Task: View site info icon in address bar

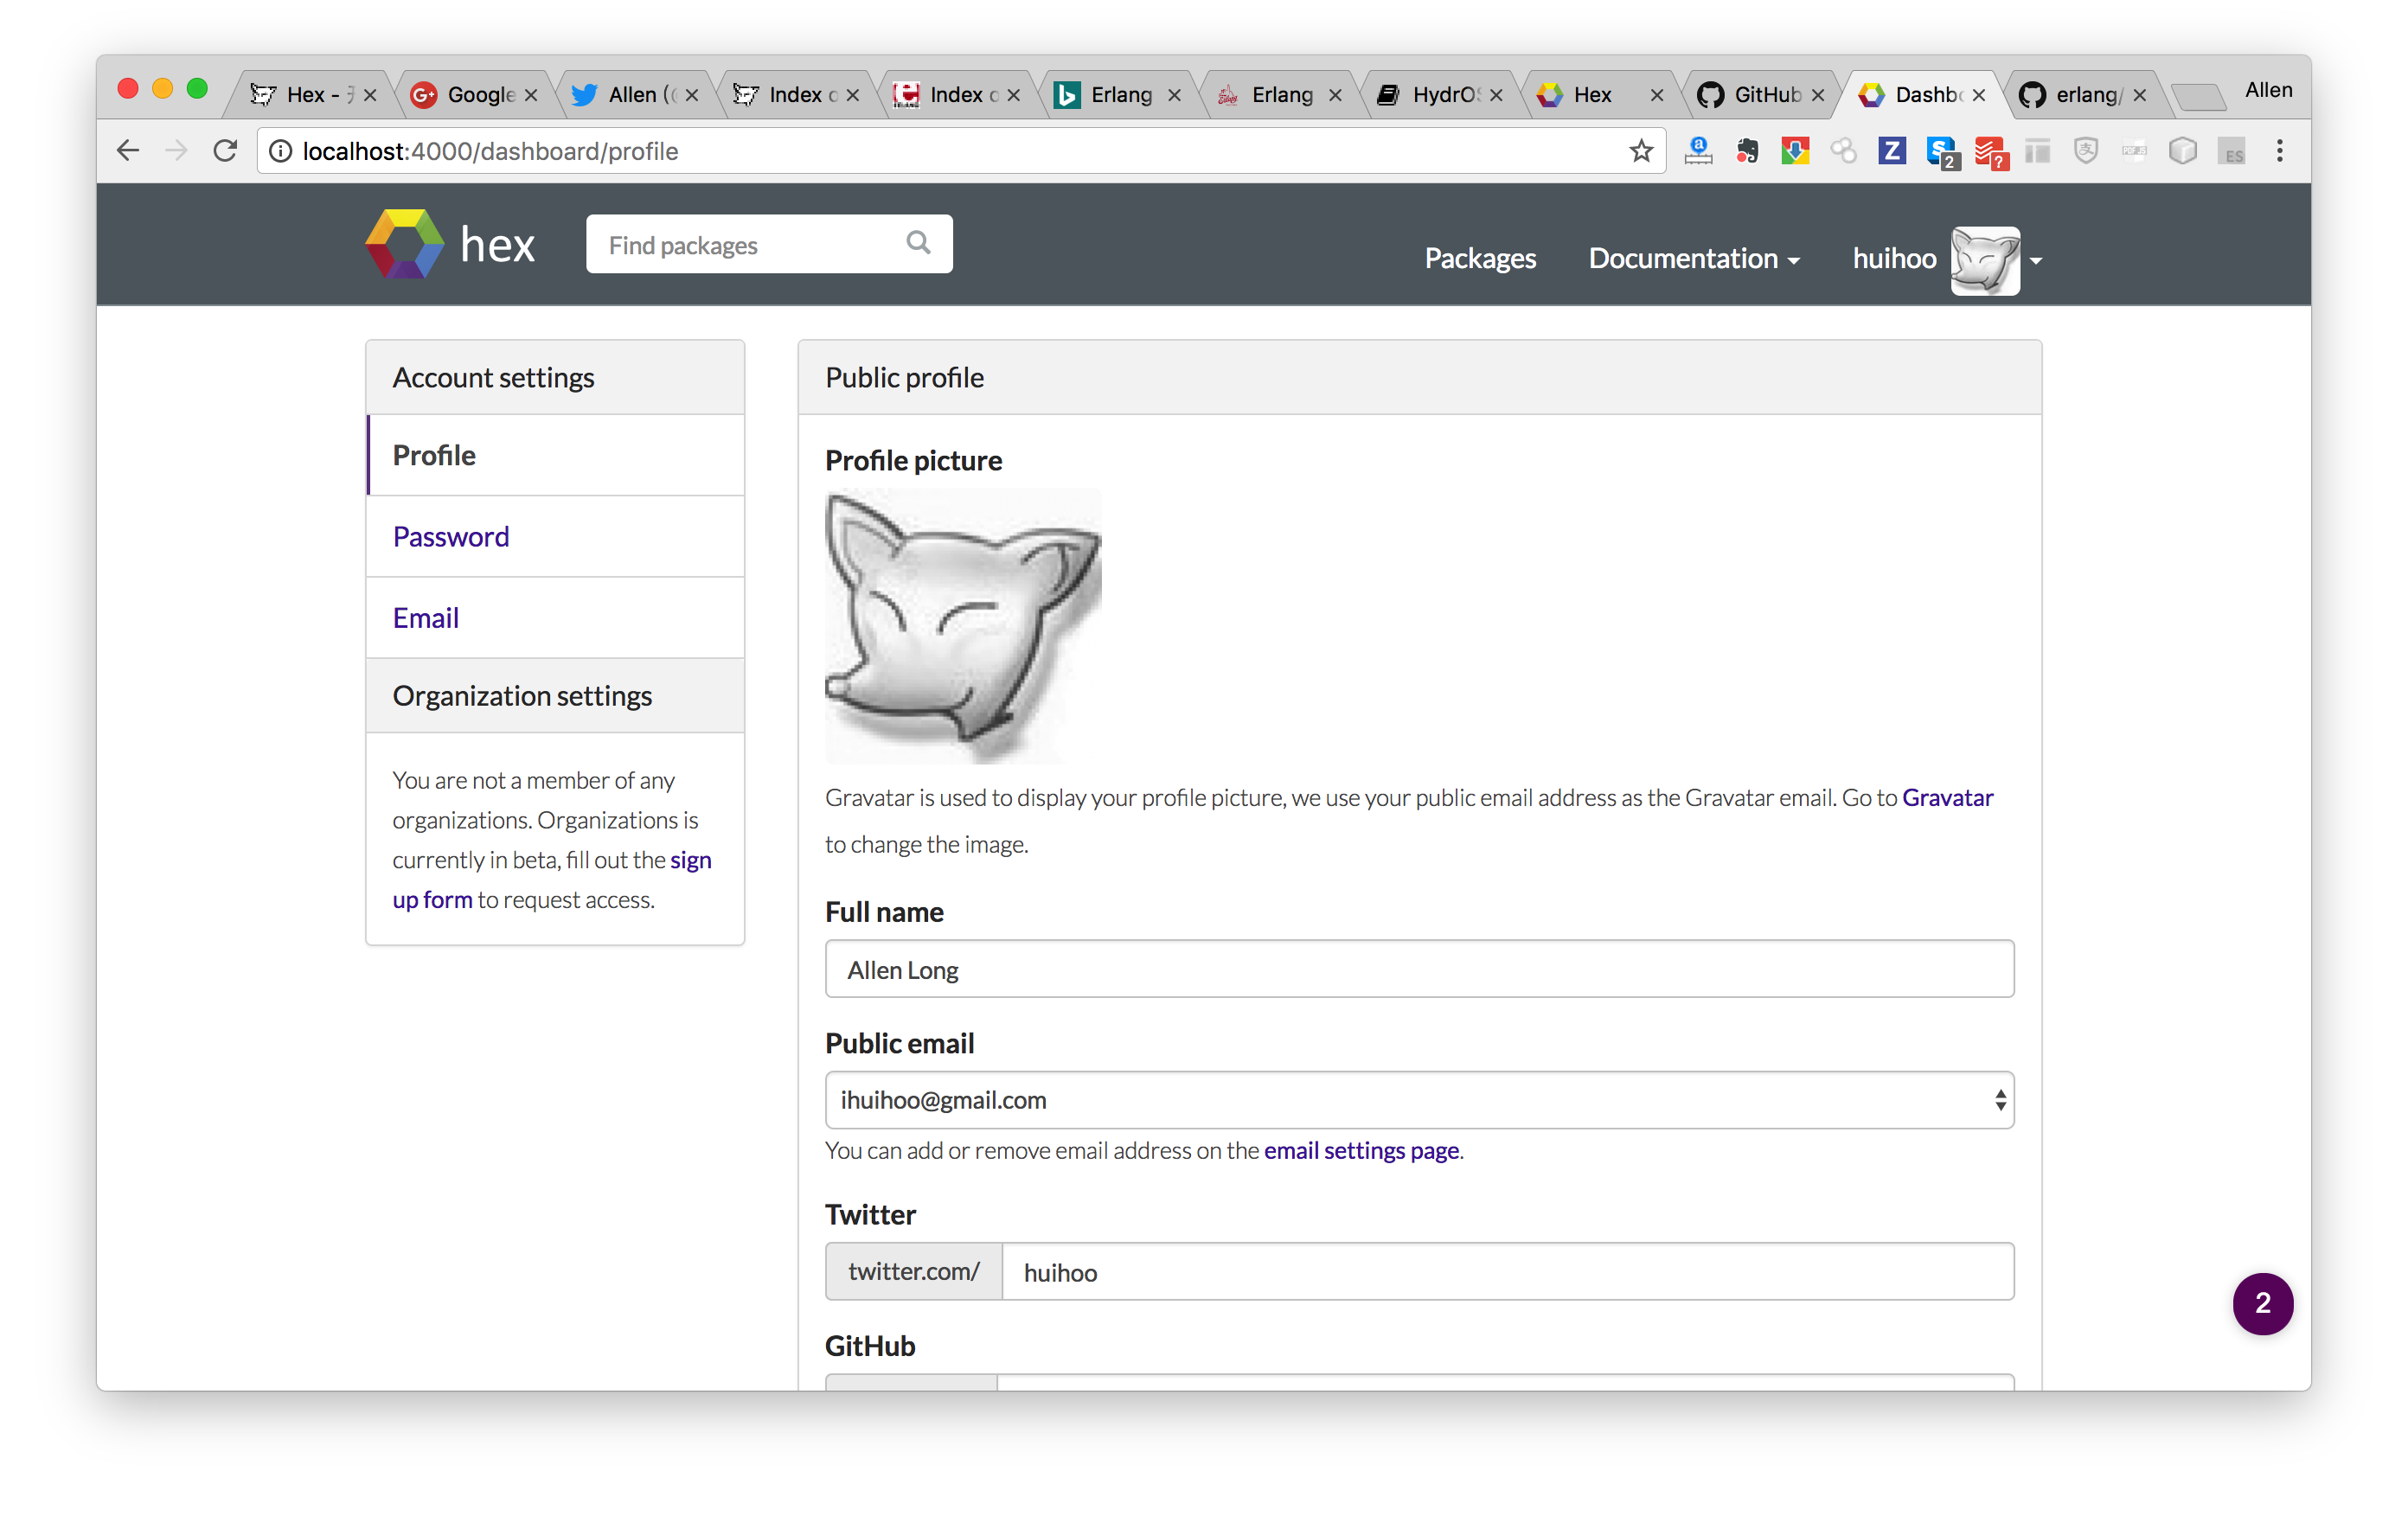Action: pyautogui.click(x=281, y=151)
